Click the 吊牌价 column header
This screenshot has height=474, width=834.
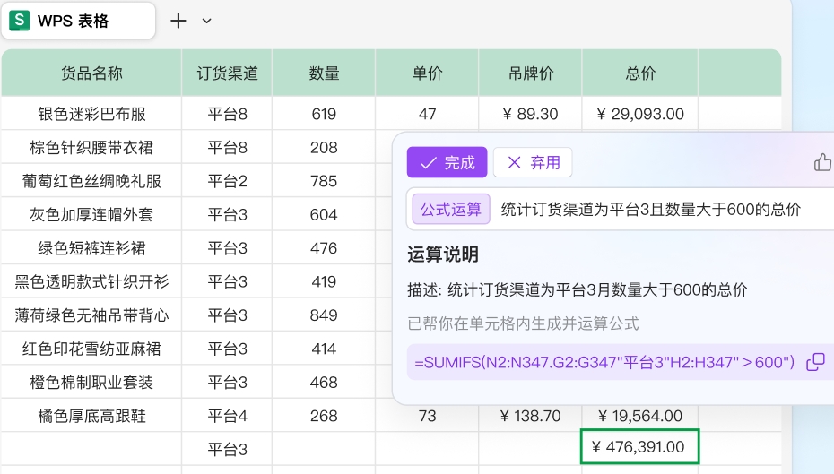click(530, 73)
